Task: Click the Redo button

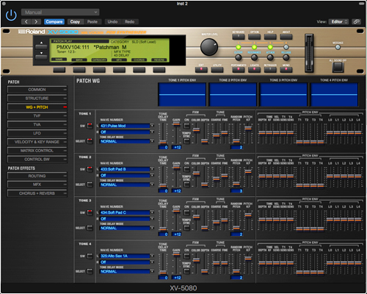Action: 130,22
